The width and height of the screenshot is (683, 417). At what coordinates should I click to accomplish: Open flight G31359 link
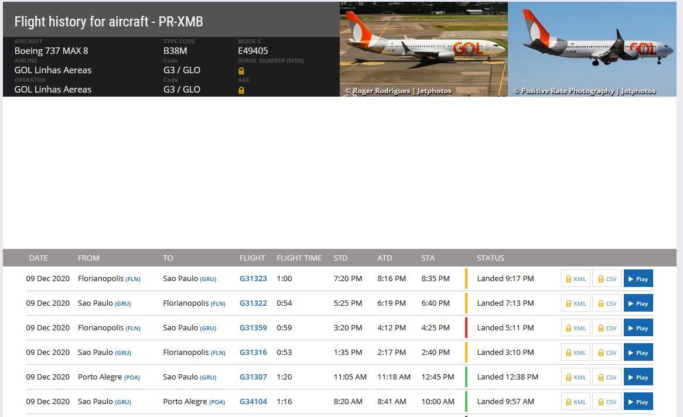pos(253,327)
